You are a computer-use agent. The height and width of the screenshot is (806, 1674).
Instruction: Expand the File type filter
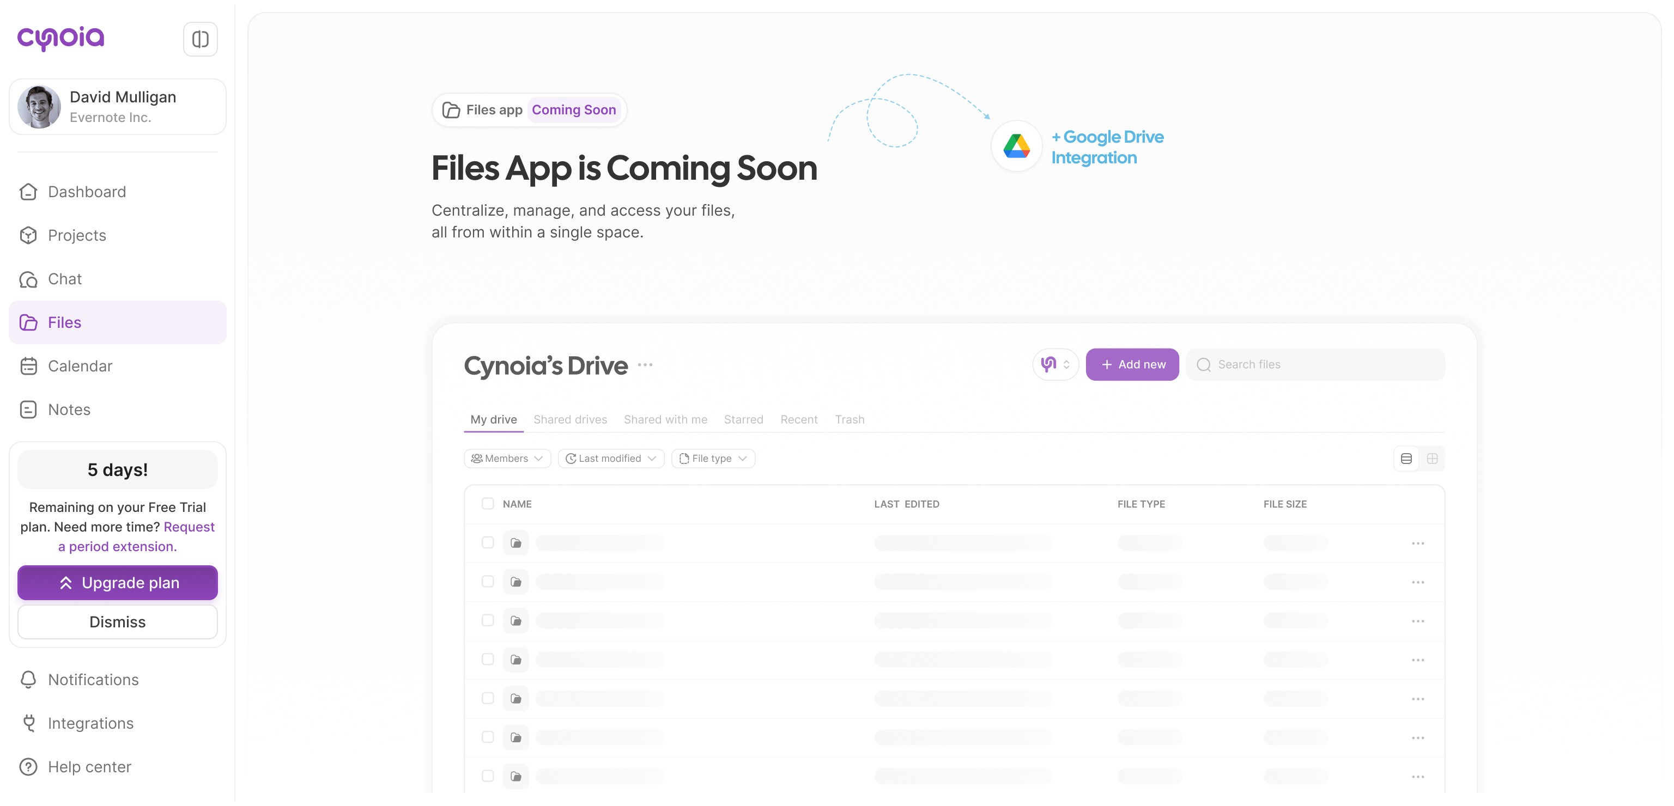pos(712,459)
